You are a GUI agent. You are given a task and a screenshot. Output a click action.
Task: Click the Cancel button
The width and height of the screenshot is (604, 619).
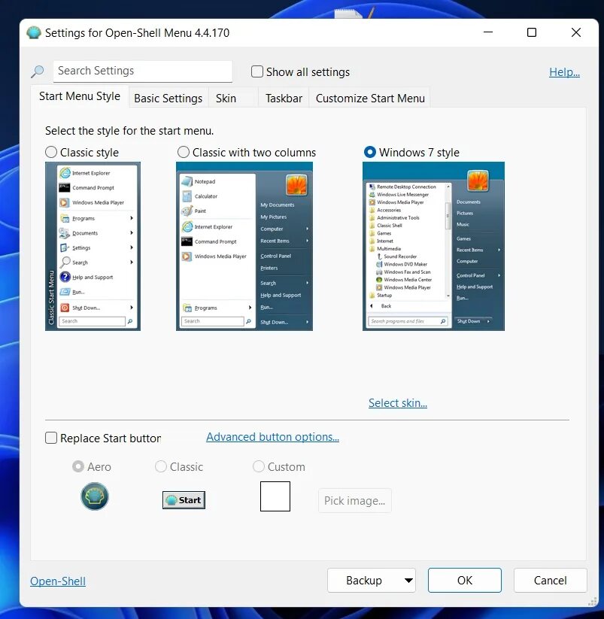click(551, 581)
